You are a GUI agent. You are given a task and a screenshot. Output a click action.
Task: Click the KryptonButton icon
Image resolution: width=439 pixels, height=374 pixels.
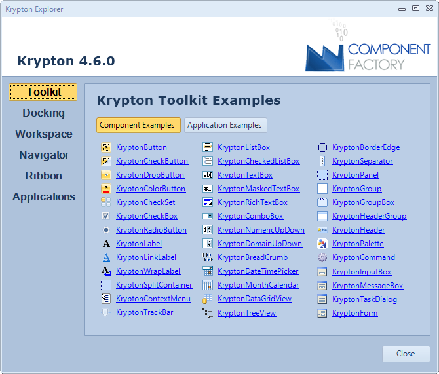(x=106, y=147)
